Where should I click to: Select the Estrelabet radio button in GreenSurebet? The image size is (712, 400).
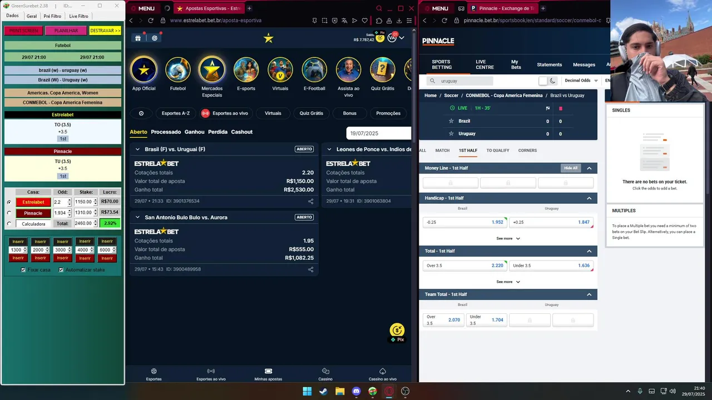tap(9, 202)
